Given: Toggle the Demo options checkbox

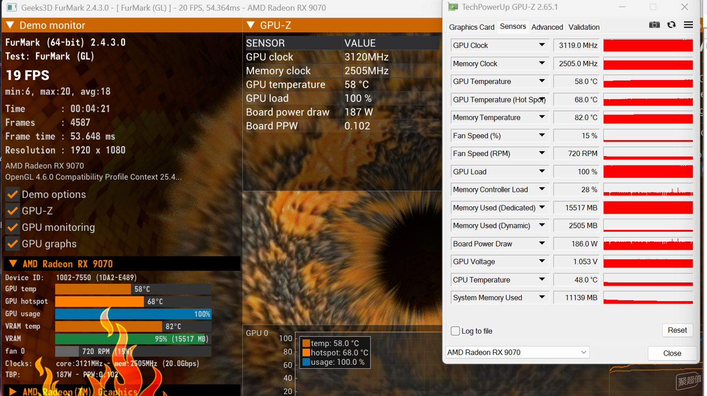Looking at the screenshot, I should pyautogui.click(x=13, y=194).
